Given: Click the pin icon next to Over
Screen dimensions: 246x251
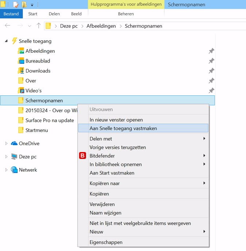Looking at the screenshot, I should (x=211, y=81).
